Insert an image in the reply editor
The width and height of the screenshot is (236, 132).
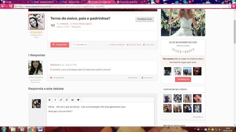[x=72, y=100]
